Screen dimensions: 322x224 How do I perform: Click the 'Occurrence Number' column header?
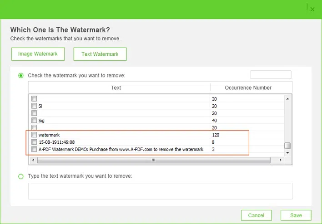point(248,88)
